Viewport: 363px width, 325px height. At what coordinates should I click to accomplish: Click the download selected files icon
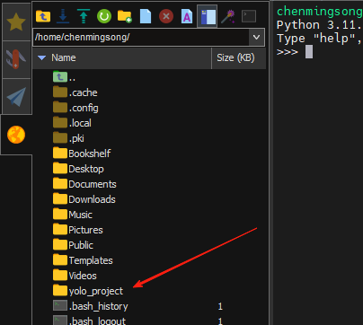click(63, 16)
